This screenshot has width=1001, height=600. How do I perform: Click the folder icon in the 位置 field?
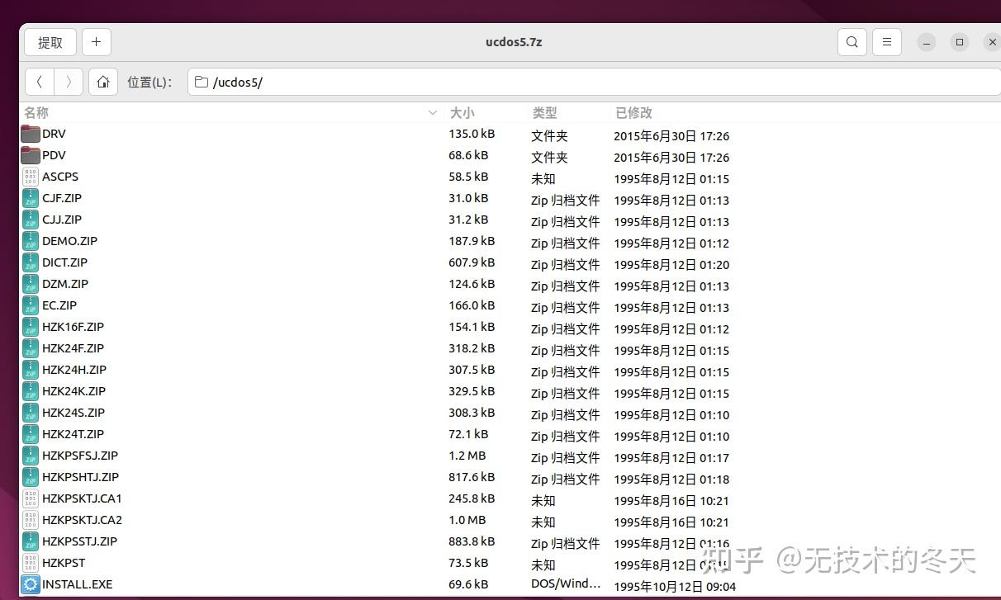[x=201, y=82]
